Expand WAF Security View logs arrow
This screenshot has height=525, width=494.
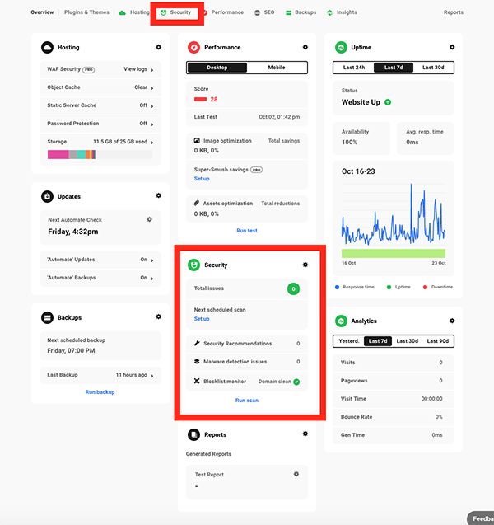click(152, 70)
